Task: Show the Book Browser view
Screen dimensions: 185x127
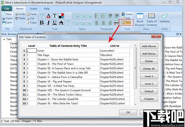Action: coord(140,20)
